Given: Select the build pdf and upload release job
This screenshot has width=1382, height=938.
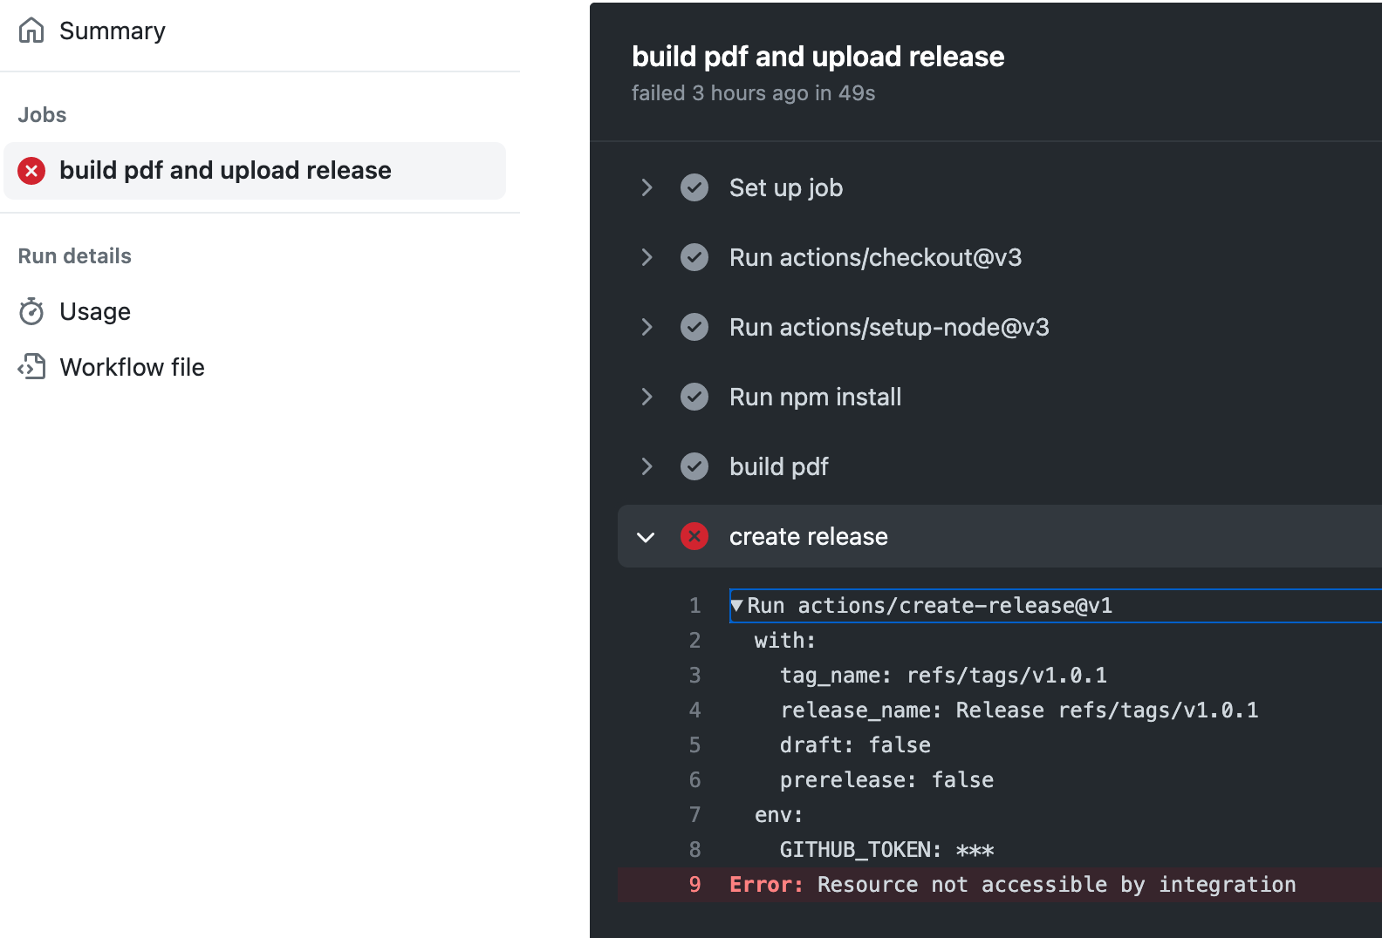Looking at the screenshot, I should (225, 171).
